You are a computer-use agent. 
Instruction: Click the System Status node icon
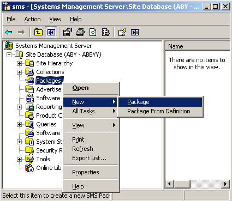29,142
